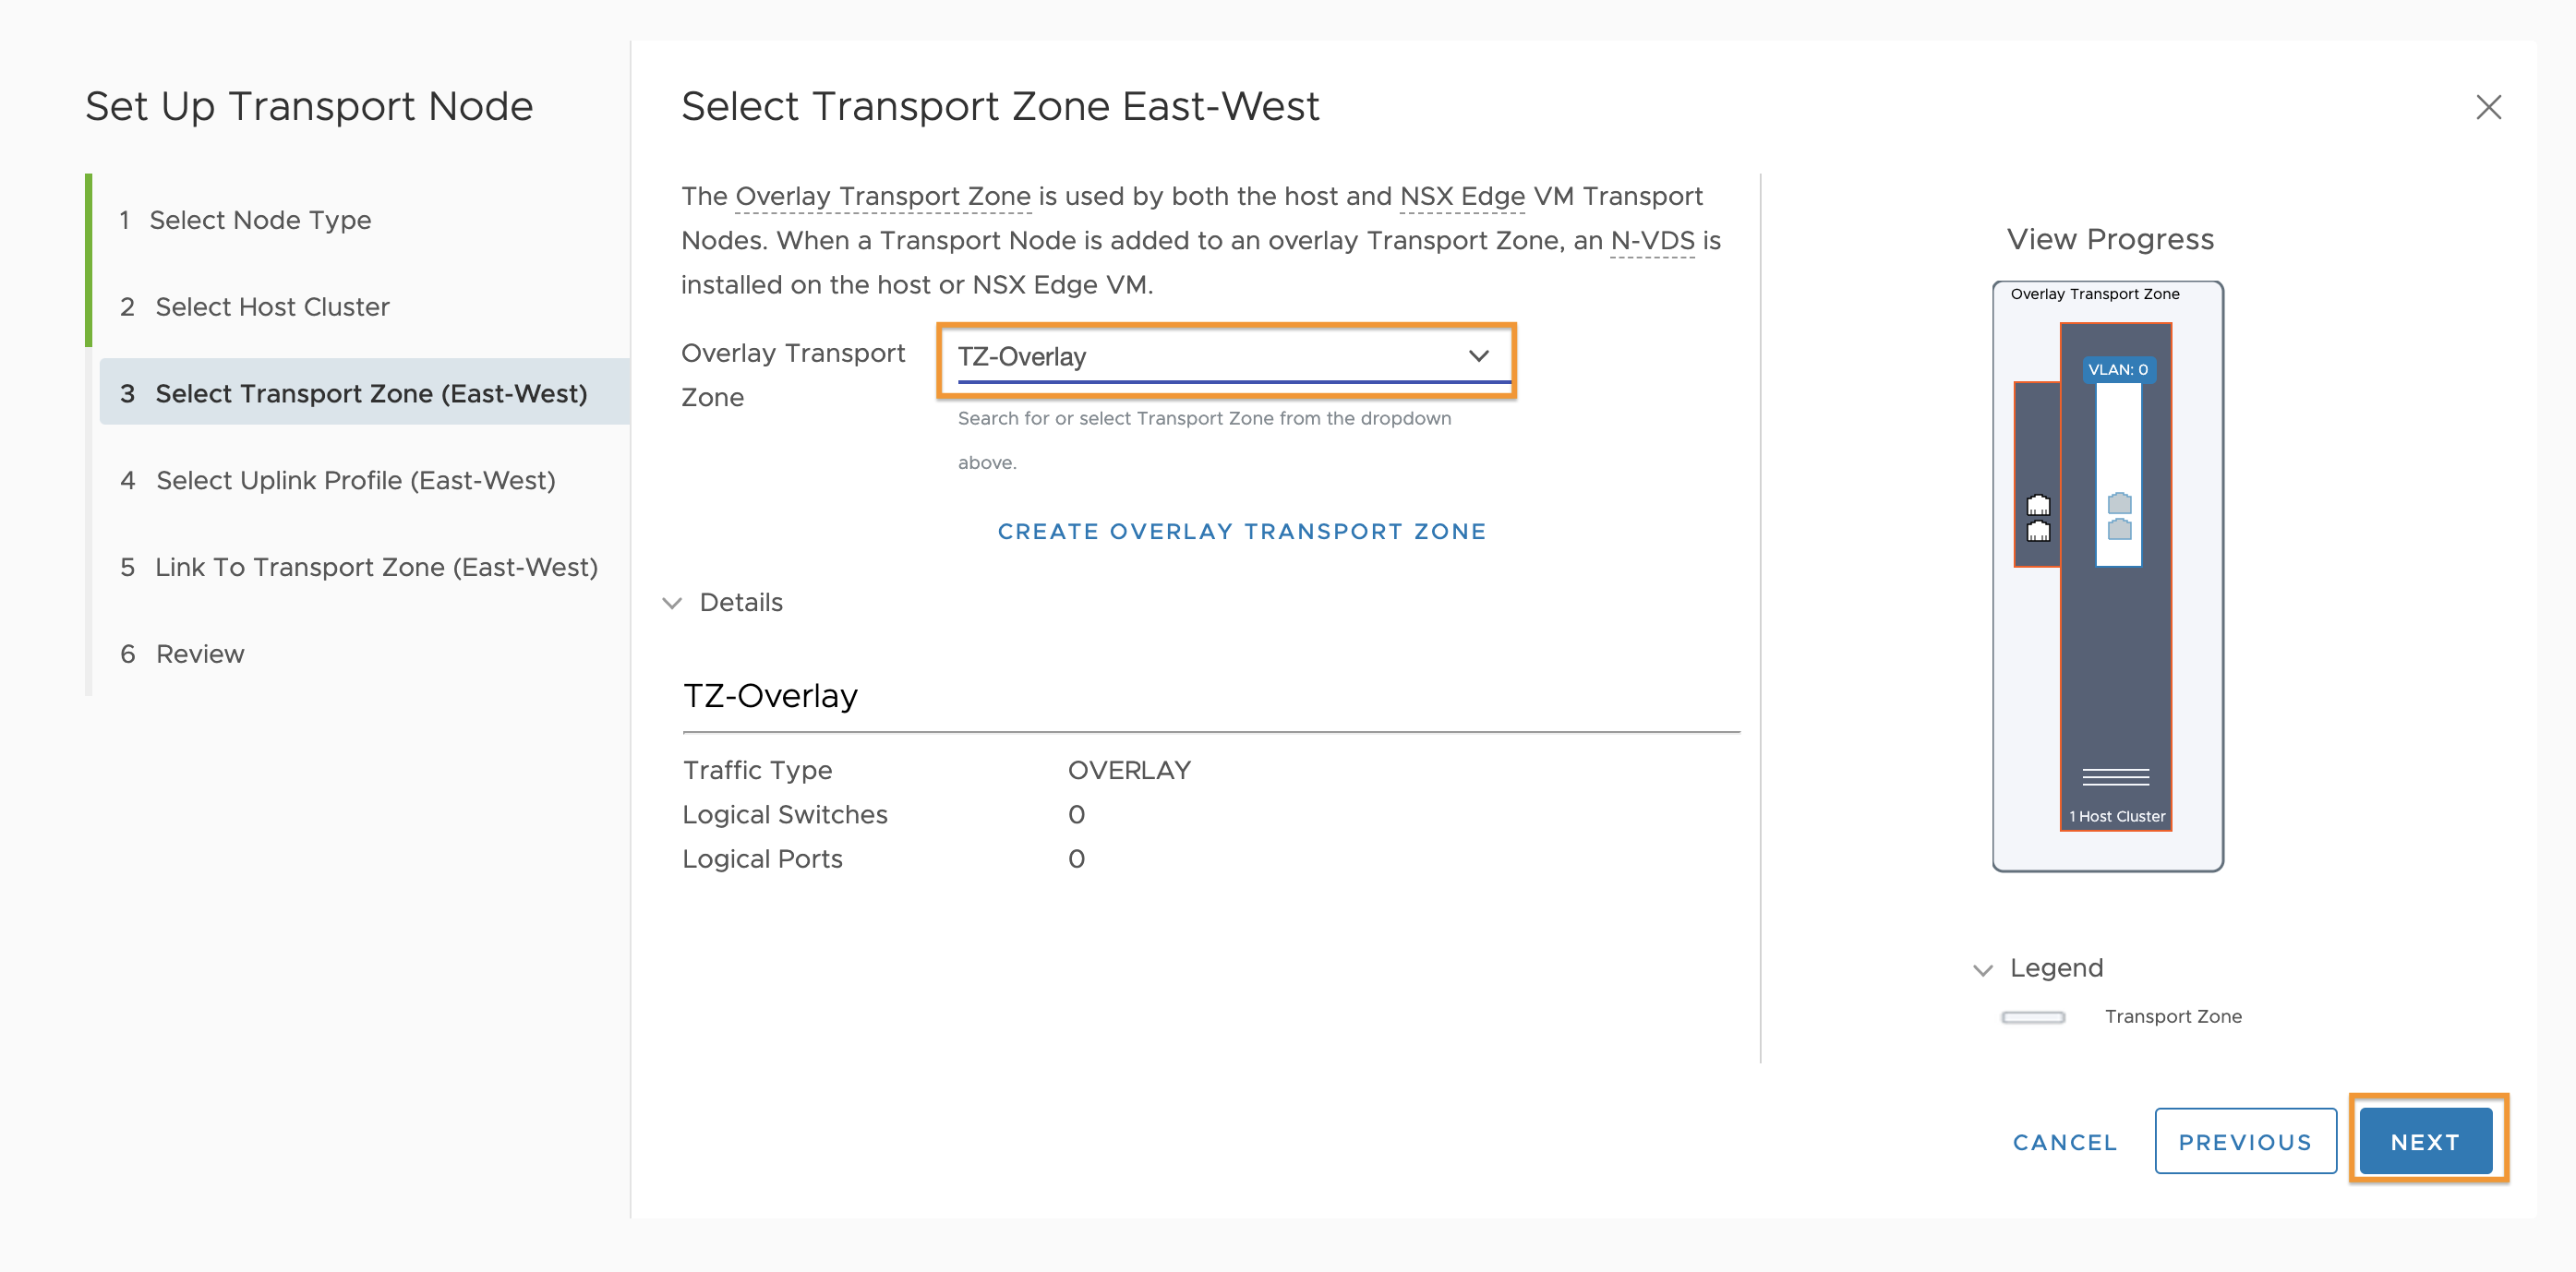Select step 1 Select Node Type
The image size is (2576, 1272).
(262, 219)
